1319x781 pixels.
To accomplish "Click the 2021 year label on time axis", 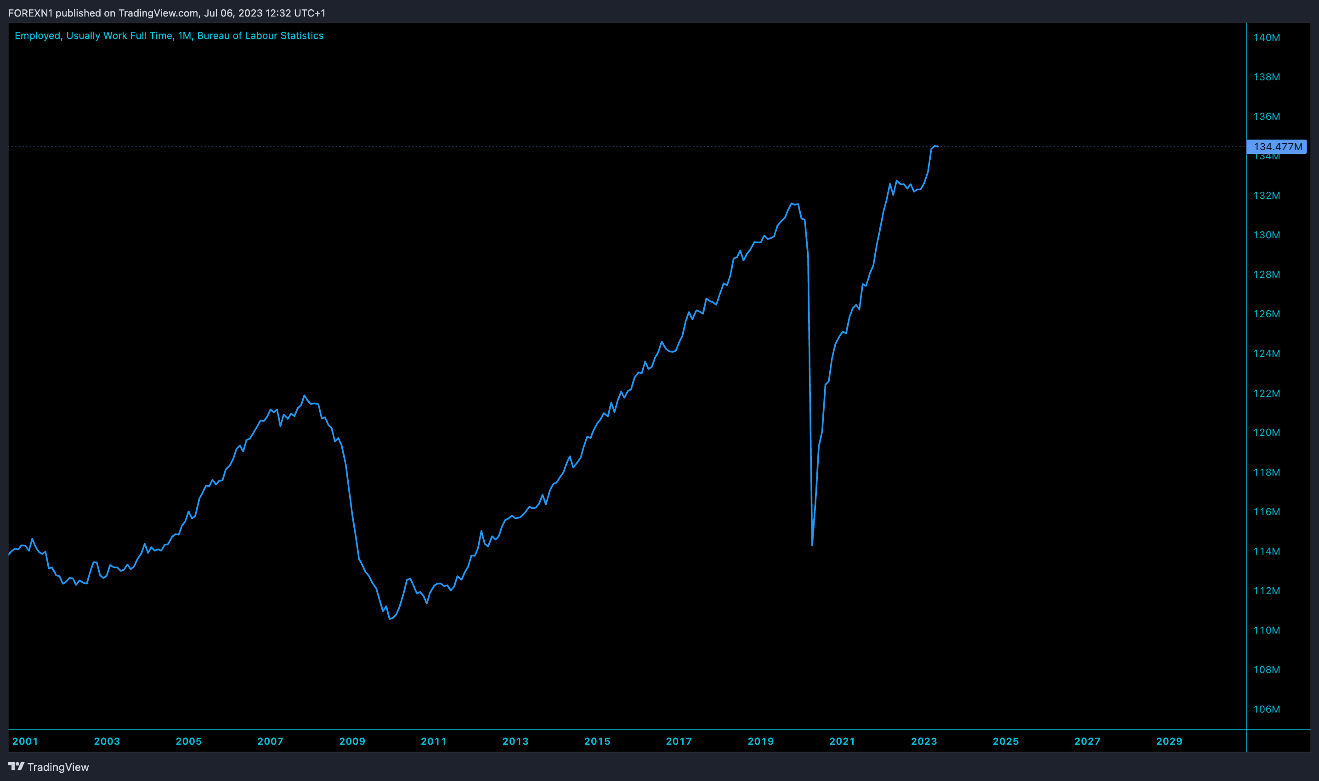I will click(843, 741).
